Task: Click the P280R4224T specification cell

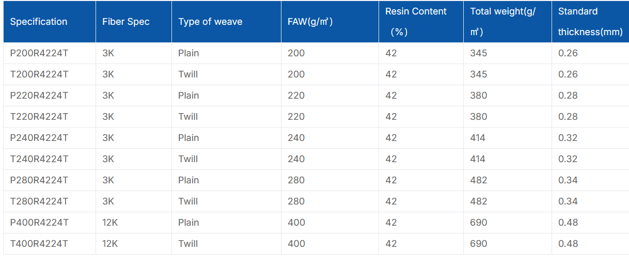Action: click(x=39, y=180)
